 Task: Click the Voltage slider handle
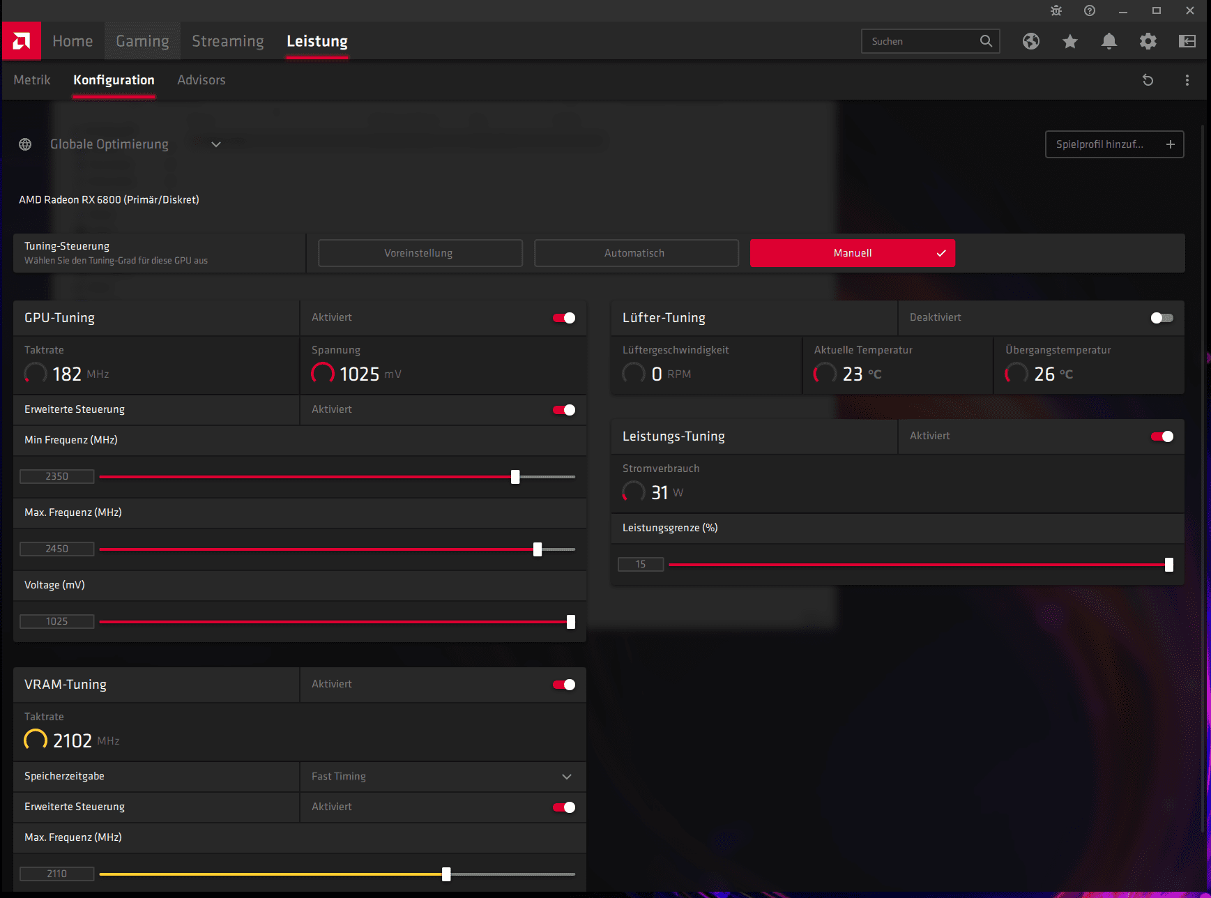click(x=571, y=622)
